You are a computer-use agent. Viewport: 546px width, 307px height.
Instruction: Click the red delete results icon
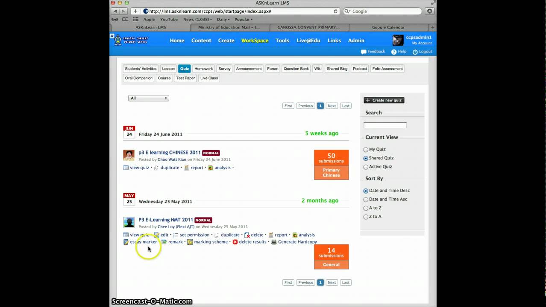click(235, 242)
